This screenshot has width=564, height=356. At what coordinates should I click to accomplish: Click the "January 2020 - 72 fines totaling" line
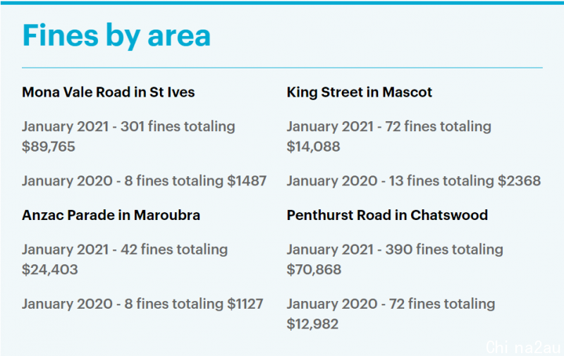click(391, 304)
